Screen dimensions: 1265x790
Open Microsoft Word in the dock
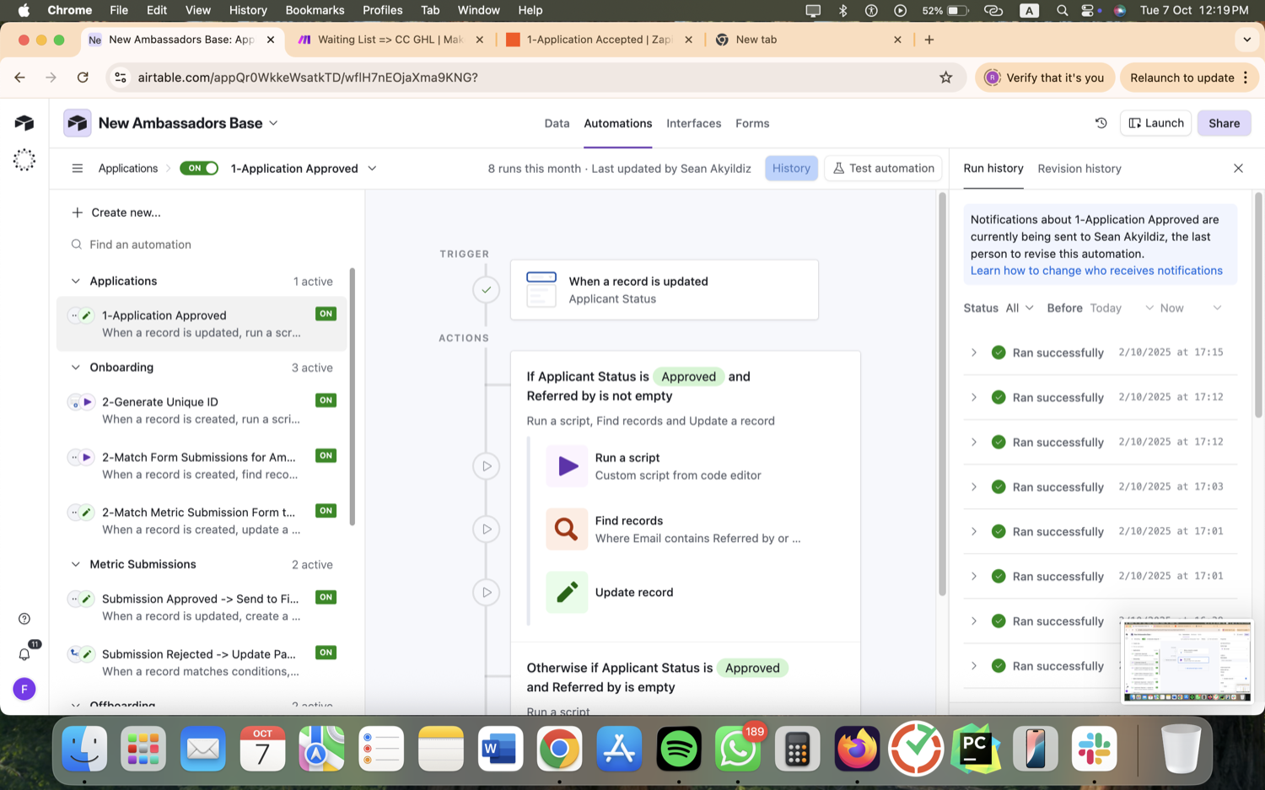click(x=500, y=749)
